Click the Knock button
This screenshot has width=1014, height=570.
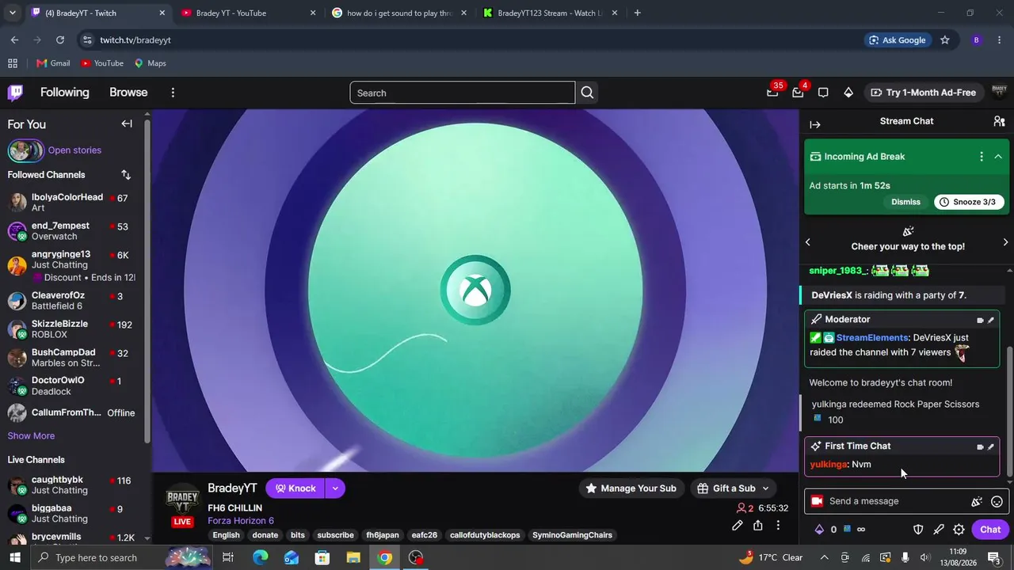[x=295, y=488]
